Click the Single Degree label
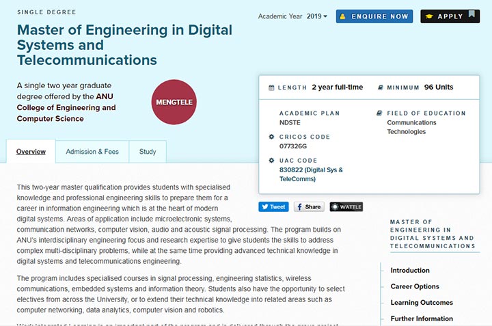 pos(46,12)
